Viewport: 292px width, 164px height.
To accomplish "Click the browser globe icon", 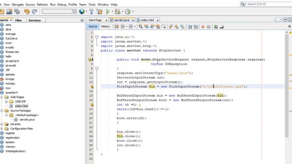I will 82,11.
